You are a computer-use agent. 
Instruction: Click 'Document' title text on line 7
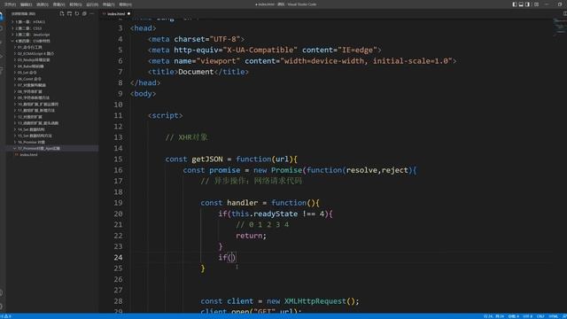coord(196,72)
